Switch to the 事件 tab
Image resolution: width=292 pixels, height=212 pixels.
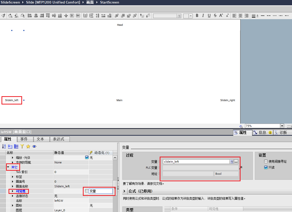click(x=26, y=139)
